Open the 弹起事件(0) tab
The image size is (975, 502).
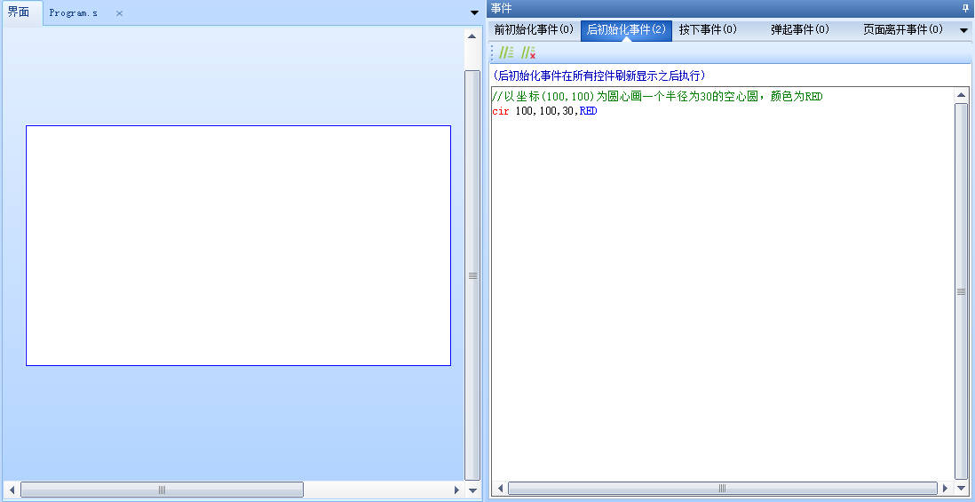pos(799,30)
